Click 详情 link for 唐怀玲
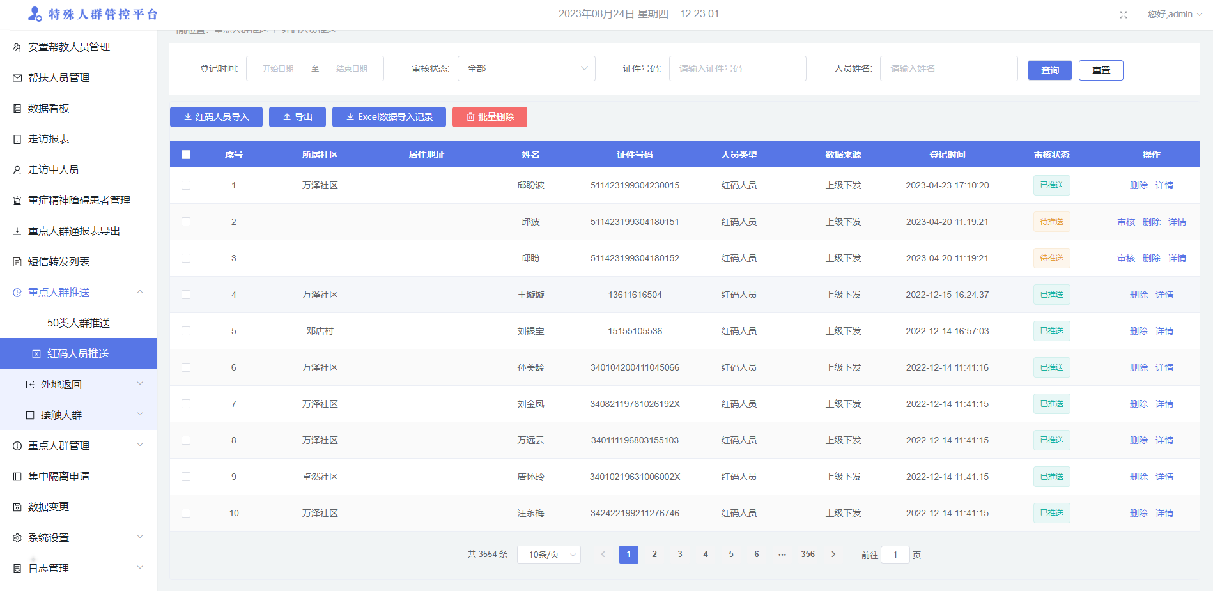 pyautogui.click(x=1164, y=477)
